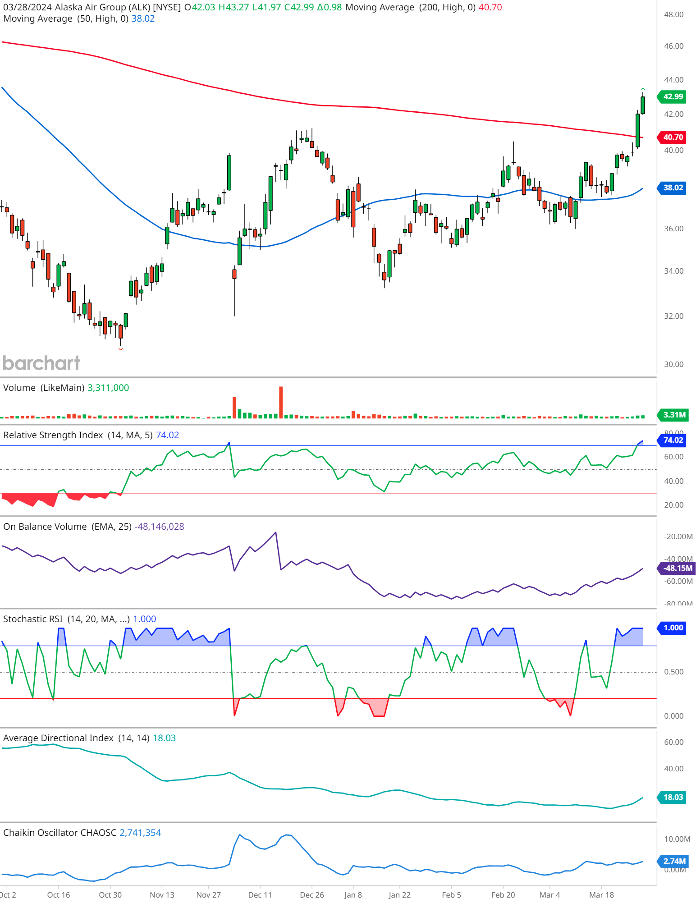The image size is (696, 903).
Task: Click the Nov 13 date axis label
Action: [x=162, y=895]
